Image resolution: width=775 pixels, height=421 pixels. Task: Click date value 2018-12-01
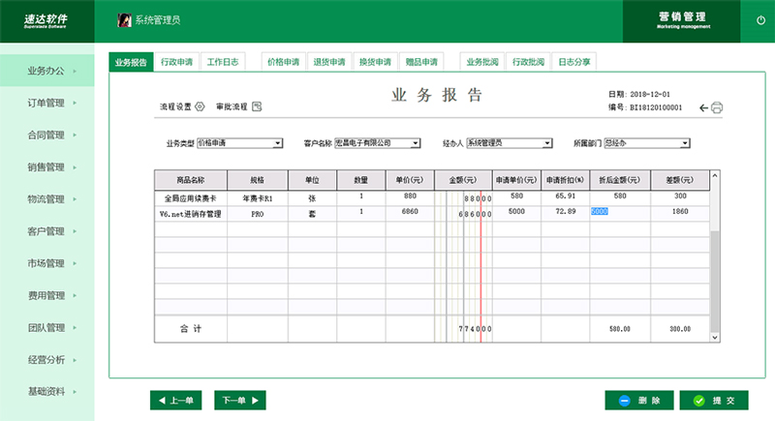point(650,94)
